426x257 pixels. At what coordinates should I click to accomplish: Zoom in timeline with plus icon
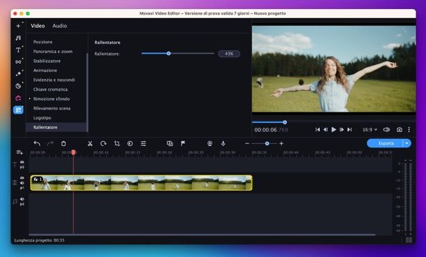point(281,143)
